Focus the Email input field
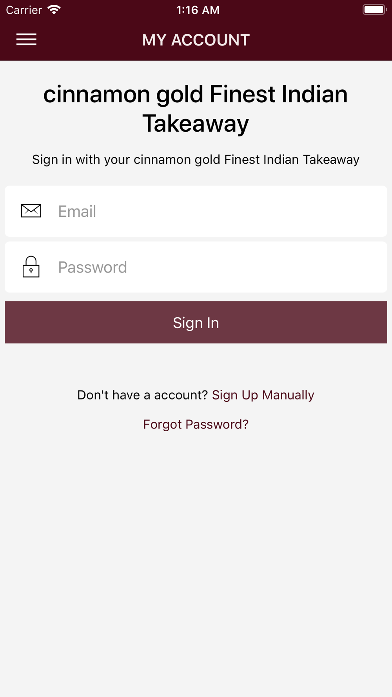392x697 pixels. [x=196, y=211]
